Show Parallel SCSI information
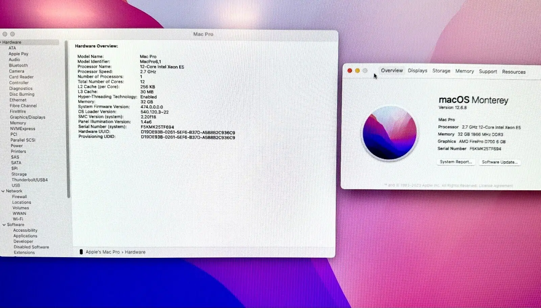541x308 pixels. coord(23,140)
